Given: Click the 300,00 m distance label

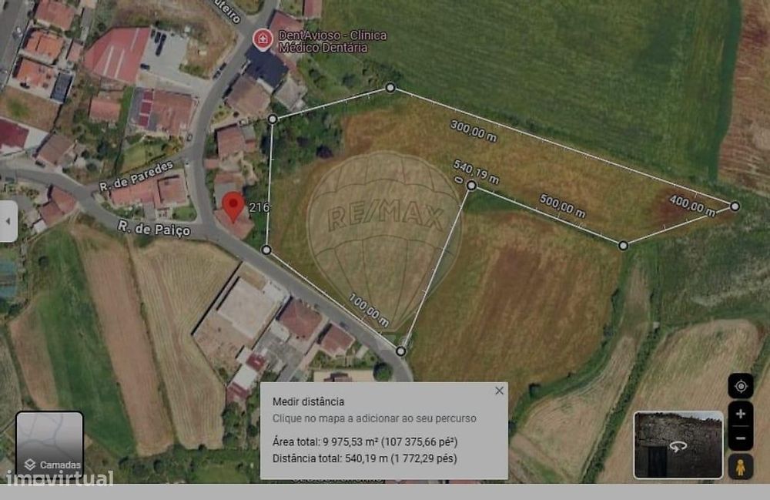Looking at the screenshot, I should pos(474,131).
